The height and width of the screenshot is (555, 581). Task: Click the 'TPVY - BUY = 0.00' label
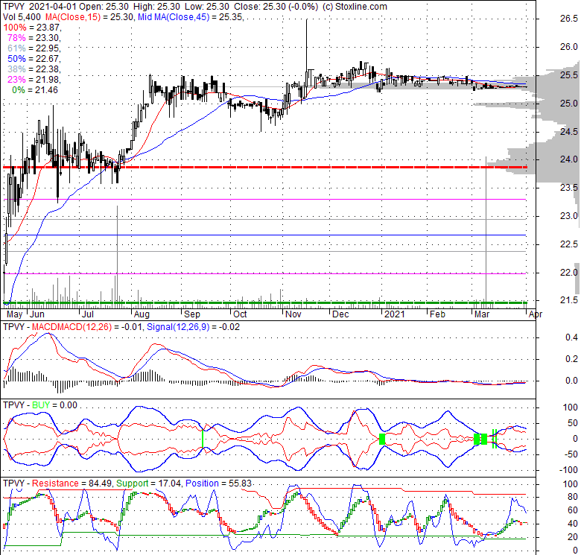pyautogui.click(x=40, y=405)
